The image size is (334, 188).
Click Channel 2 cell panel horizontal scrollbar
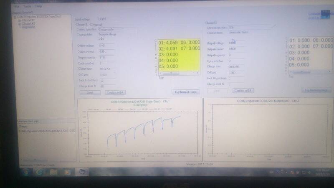(x=310, y=72)
